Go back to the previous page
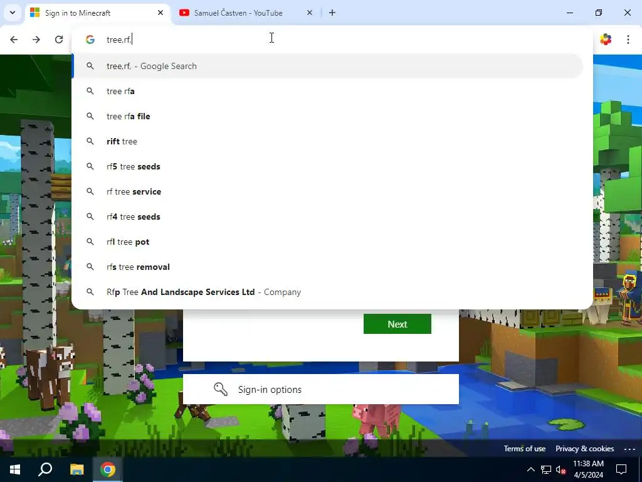 tap(14, 40)
